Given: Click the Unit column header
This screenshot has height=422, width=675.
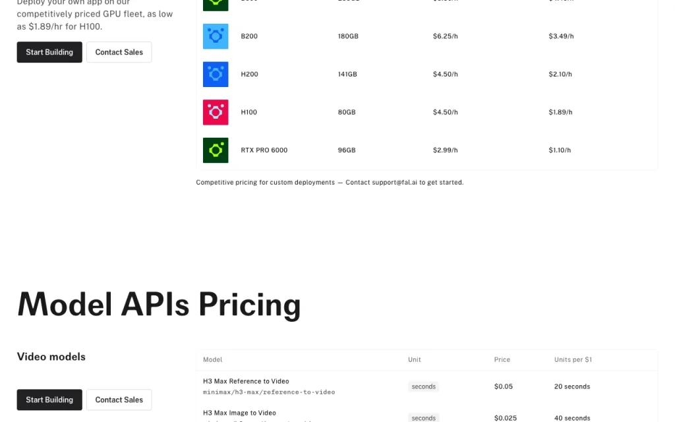Looking at the screenshot, I should 415,359.
